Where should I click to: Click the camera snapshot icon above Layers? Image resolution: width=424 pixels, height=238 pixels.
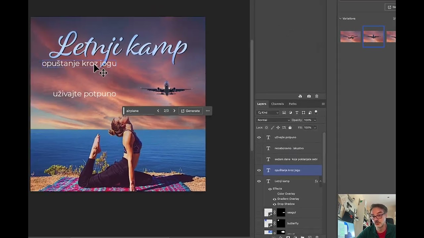click(x=309, y=96)
